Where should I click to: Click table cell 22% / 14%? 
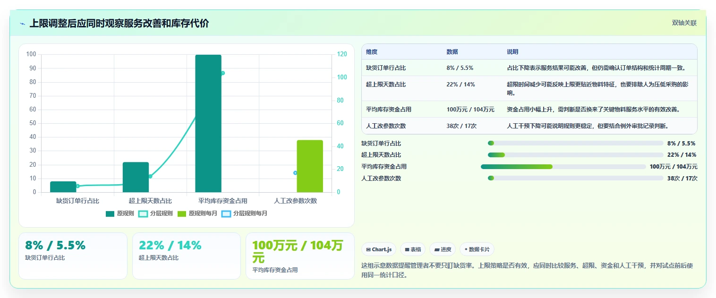click(460, 85)
